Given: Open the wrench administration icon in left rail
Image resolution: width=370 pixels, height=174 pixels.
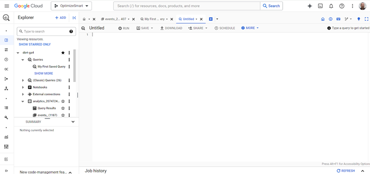Looking at the screenshot, I should (6, 117).
